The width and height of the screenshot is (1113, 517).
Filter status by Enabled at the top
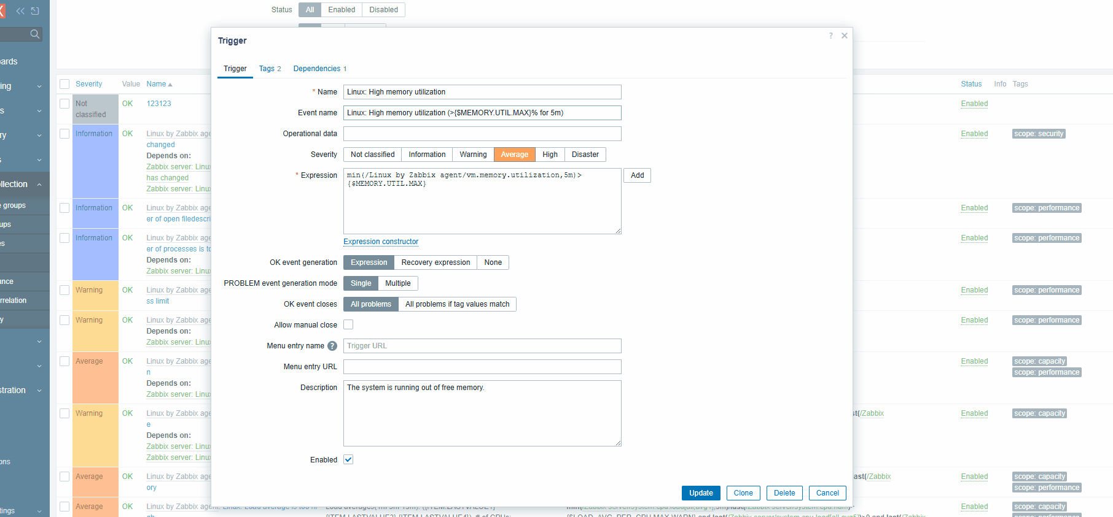[342, 10]
